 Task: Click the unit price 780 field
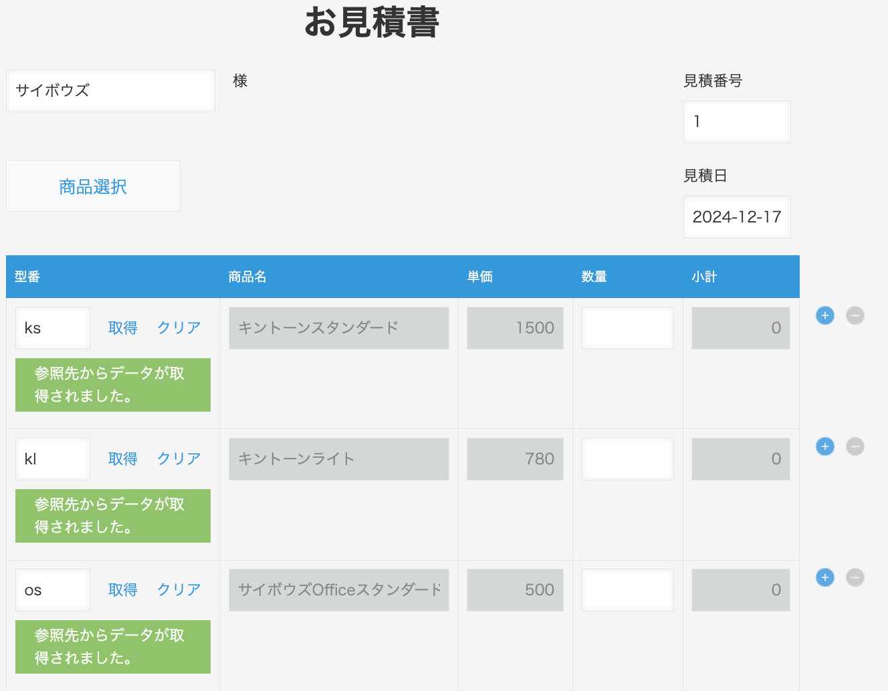tap(515, 459)
